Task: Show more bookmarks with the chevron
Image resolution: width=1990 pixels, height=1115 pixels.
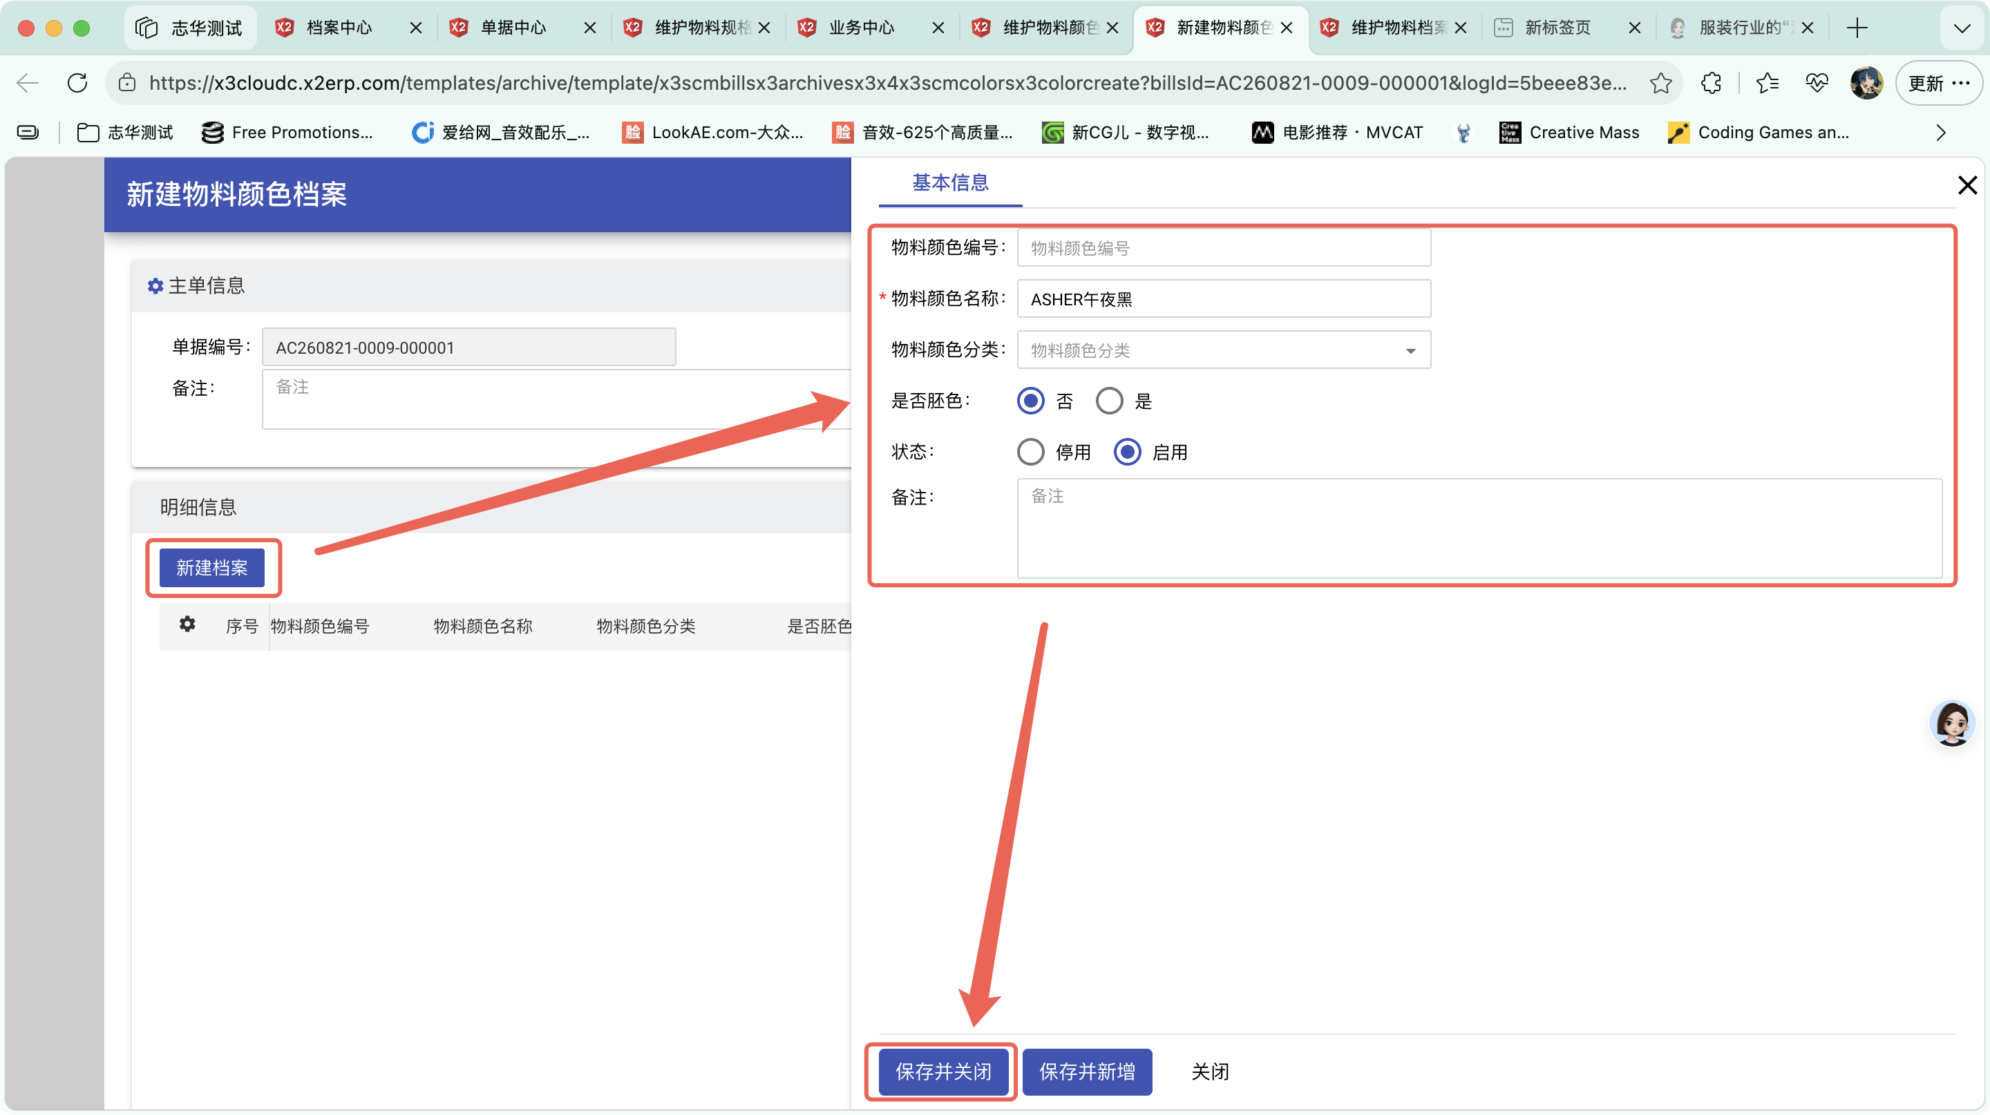Action: [x=1940, y=133]
